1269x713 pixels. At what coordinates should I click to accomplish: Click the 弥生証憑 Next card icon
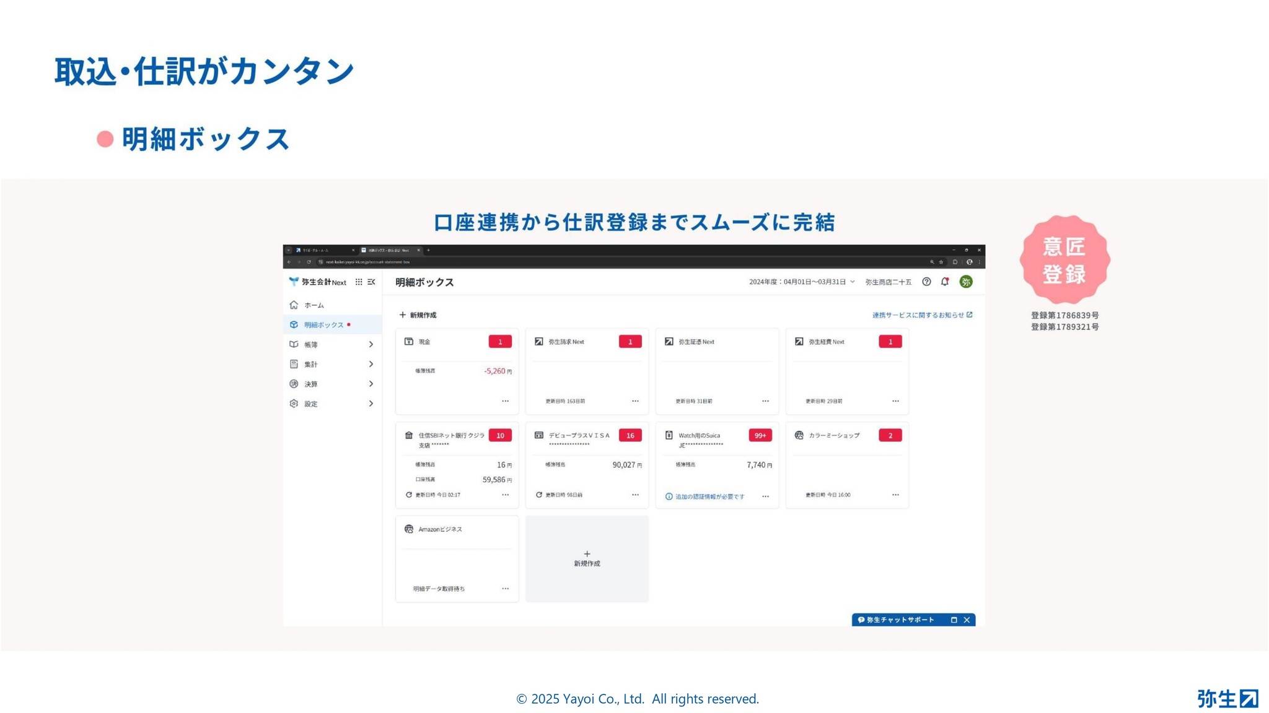(x=669, y=342)
